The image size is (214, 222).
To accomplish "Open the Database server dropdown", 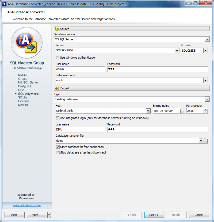I will pyautogui.click(x=207, y=39).
